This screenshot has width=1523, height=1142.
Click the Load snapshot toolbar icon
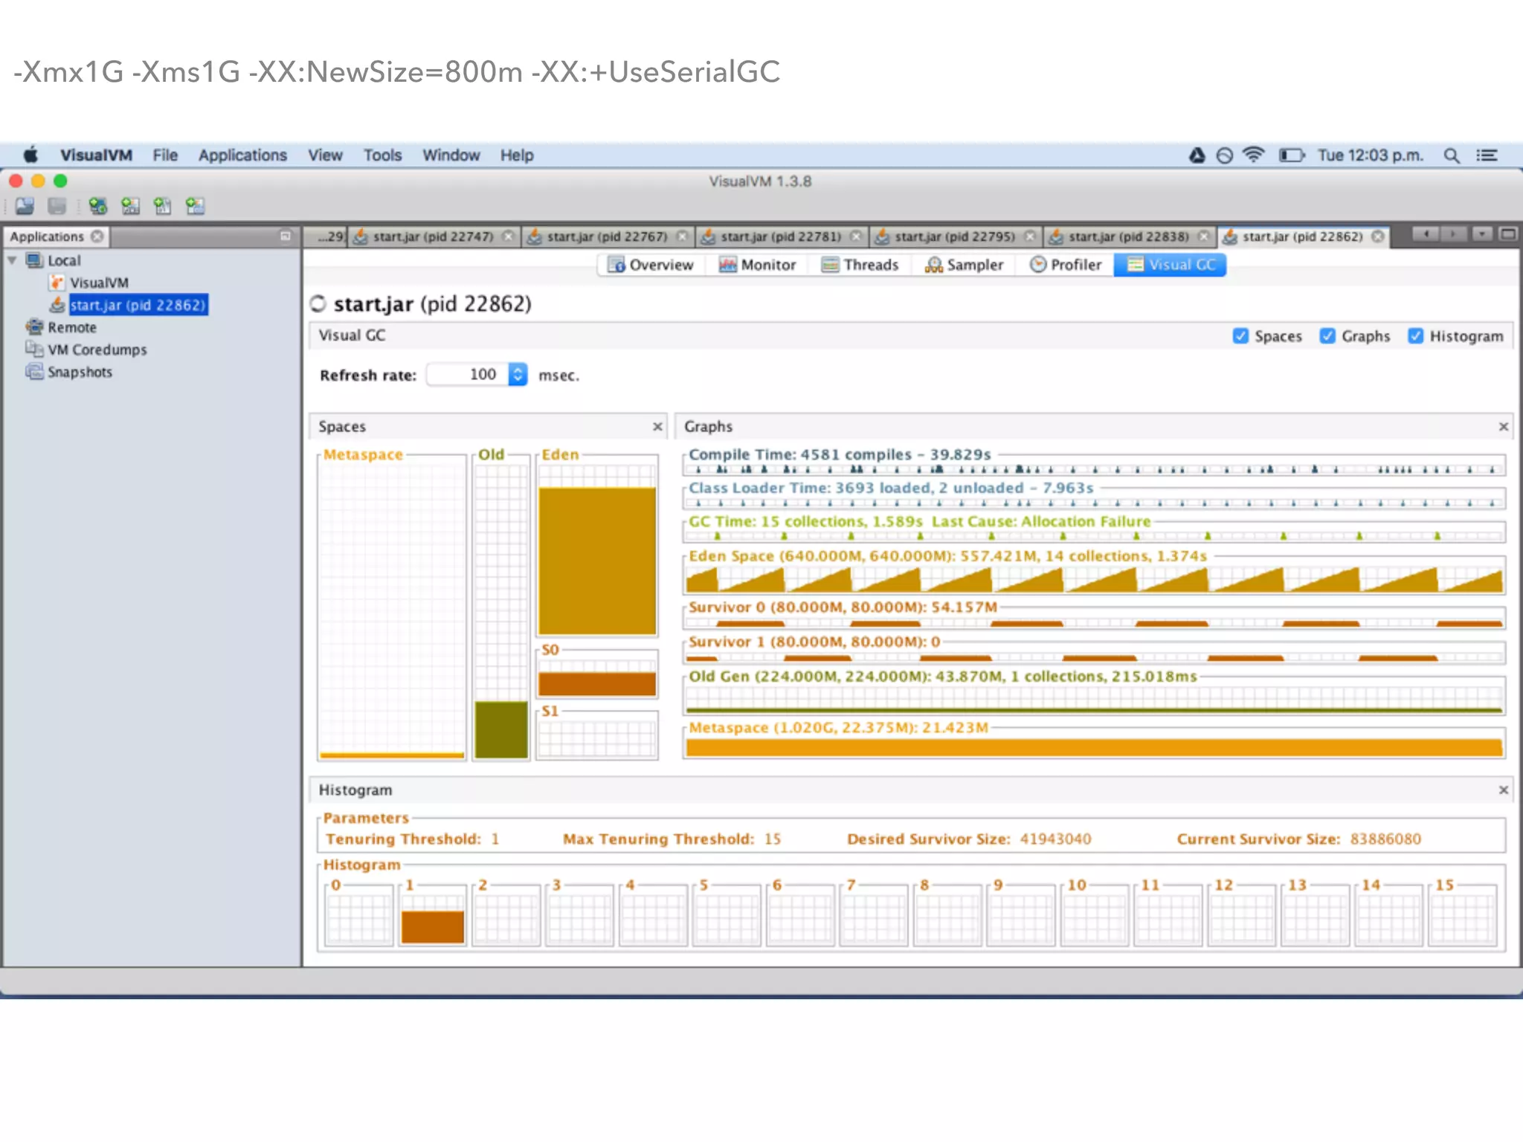25,206
